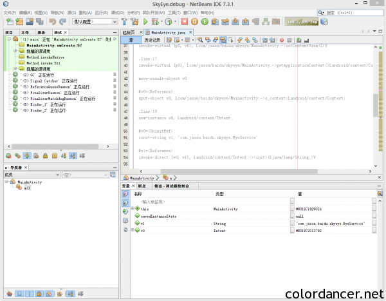Open value editor button for v1 row
The height and width of the screenshot is (301, 386).
(x=374, y=223)
